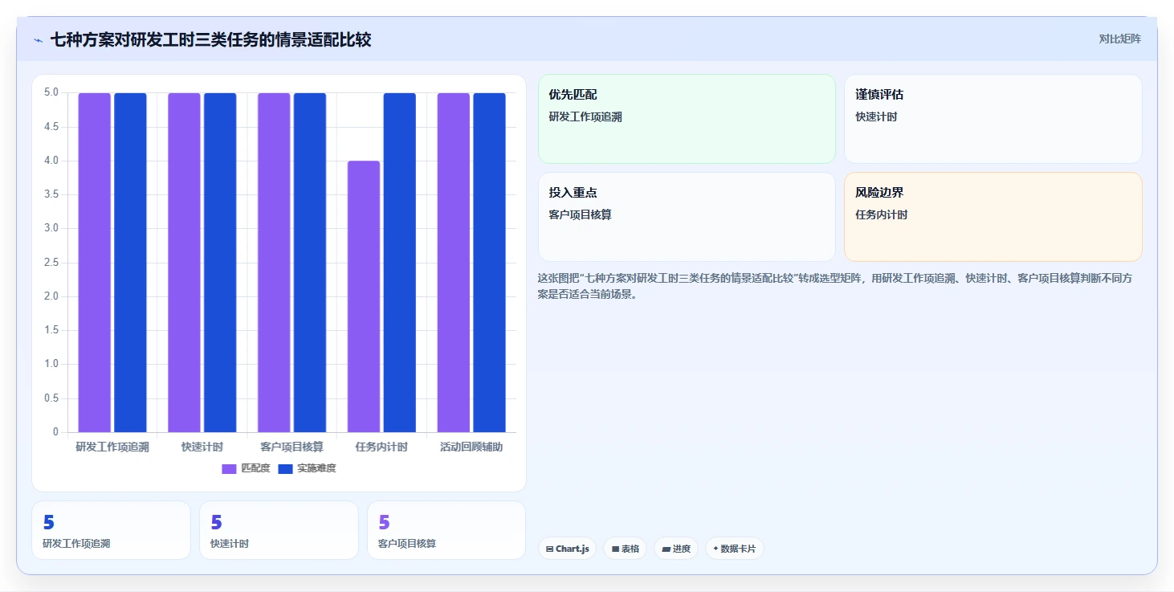Viewport: 1174px width, 592px height.
Task: Click the 4.0 y-axis tick label
Action: click(51, 161)
